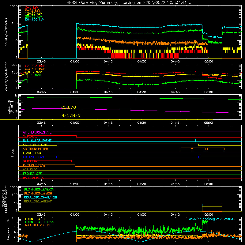This screenshot has width=245, height=245.
Task: Click the SC_TRANSMITTER flag label
Action: point(36,149)
